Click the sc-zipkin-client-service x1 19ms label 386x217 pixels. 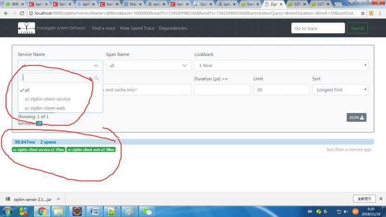39,150
